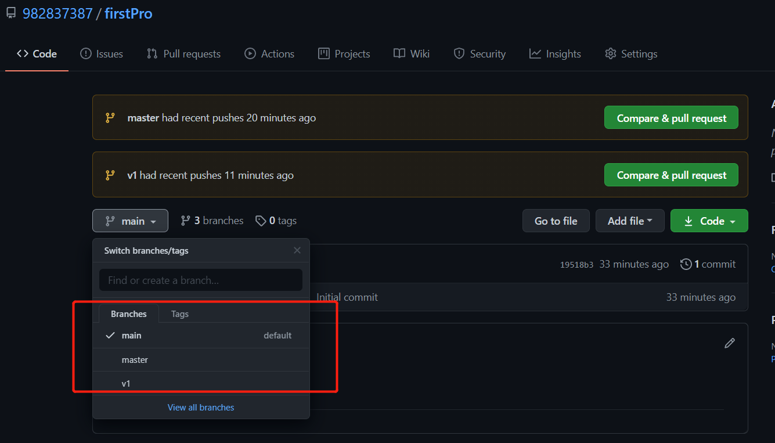Screen dimensions: 775x443
Task: Click the Actions play icon
Action: click(250, 54)
